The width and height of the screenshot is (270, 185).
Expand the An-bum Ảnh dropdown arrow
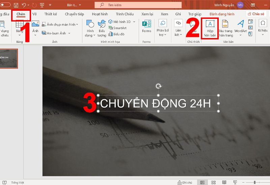tap(69, 33)
